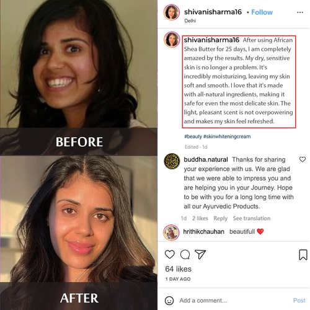
Task: Open hrithikchauhan's profile avatar
Action: tap(171, 232)
